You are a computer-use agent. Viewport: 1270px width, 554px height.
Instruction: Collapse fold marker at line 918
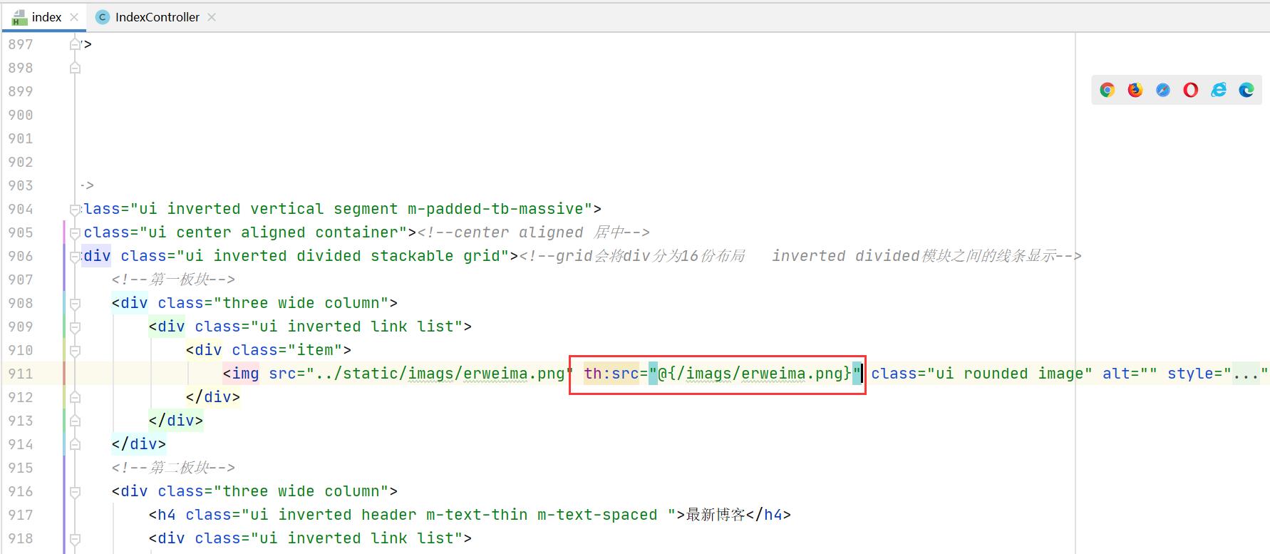click(75, 538)
